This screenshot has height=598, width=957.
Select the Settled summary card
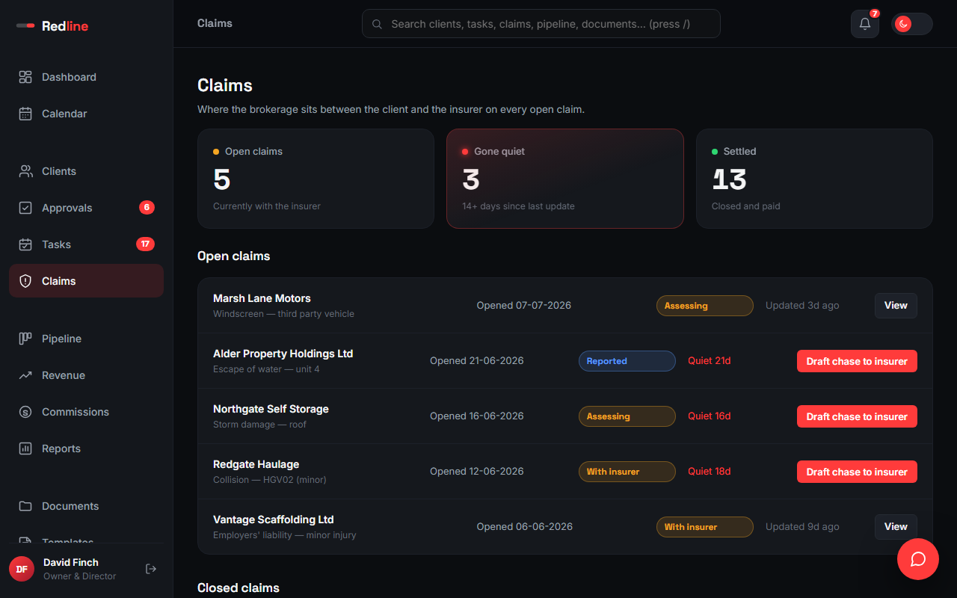pos(814,179)
